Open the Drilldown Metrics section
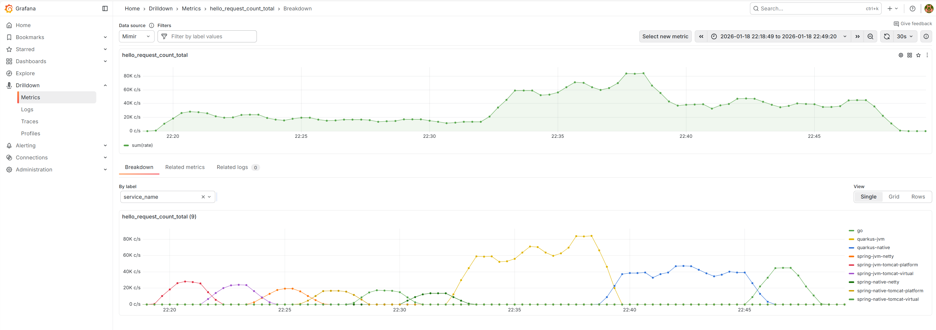The height and width of the screenshot is (330, 936). click(x=30, y=97)
